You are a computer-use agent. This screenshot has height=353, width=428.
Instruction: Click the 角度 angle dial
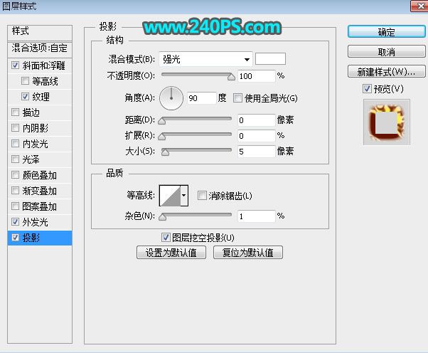pos(171,98)
